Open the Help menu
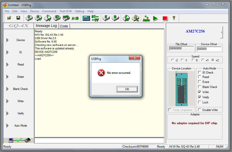This screenshot has width=232, height=152. 90,11
